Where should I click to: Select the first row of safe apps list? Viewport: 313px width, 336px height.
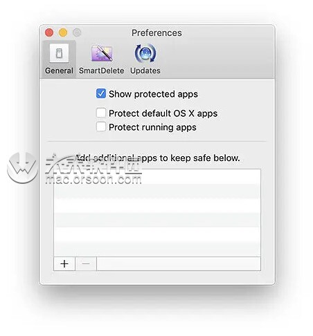coord(157,177)
